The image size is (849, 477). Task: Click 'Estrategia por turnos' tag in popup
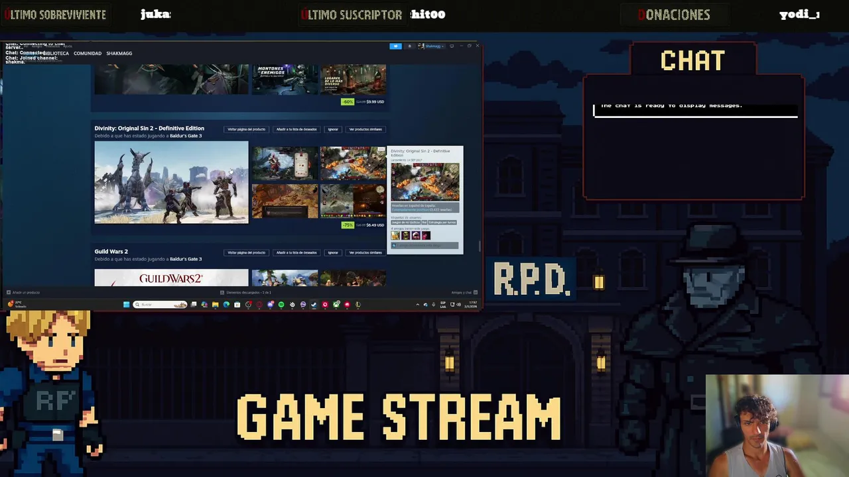click(442, 222)
